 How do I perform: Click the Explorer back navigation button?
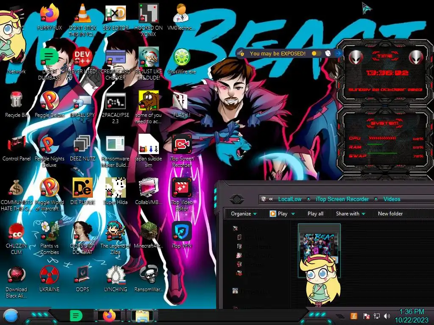click(x=236, y=199)
